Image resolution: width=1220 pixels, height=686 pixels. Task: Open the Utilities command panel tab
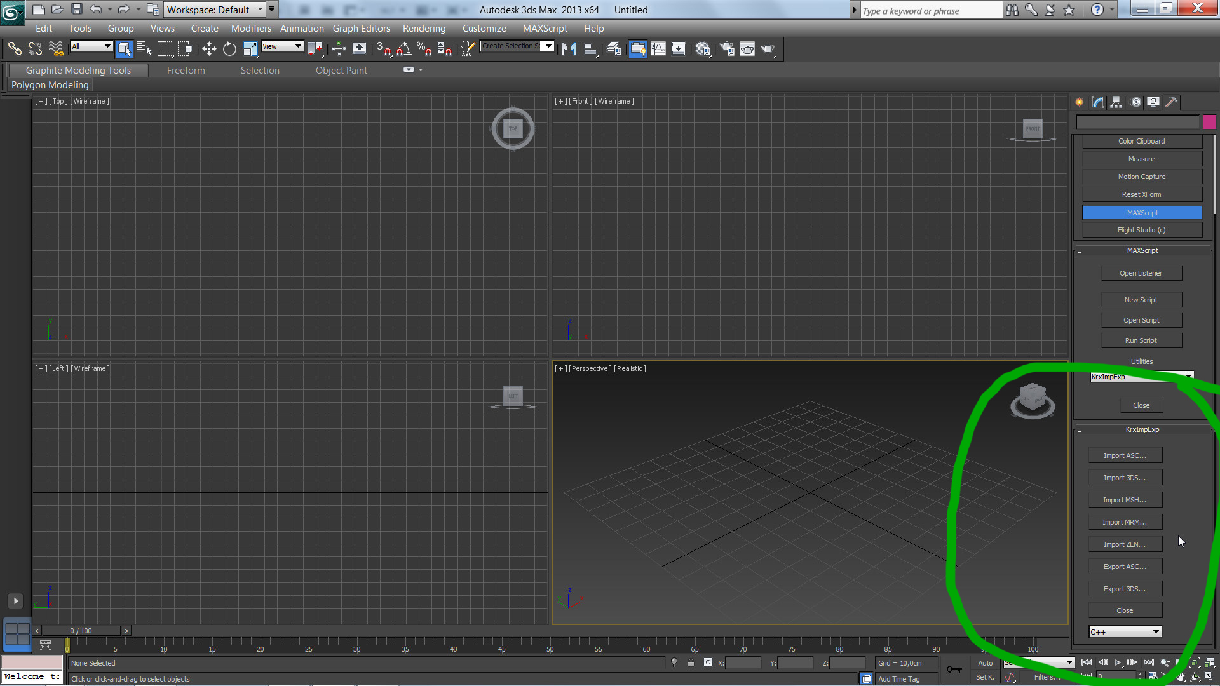tap(1172, 102)
